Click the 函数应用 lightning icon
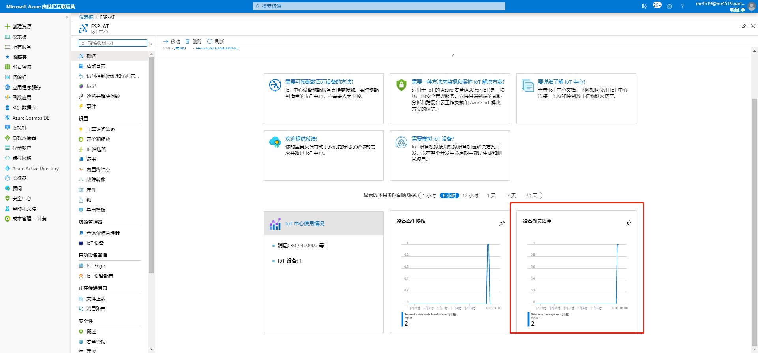Screen dimensions: 758x353 (7, 97)
